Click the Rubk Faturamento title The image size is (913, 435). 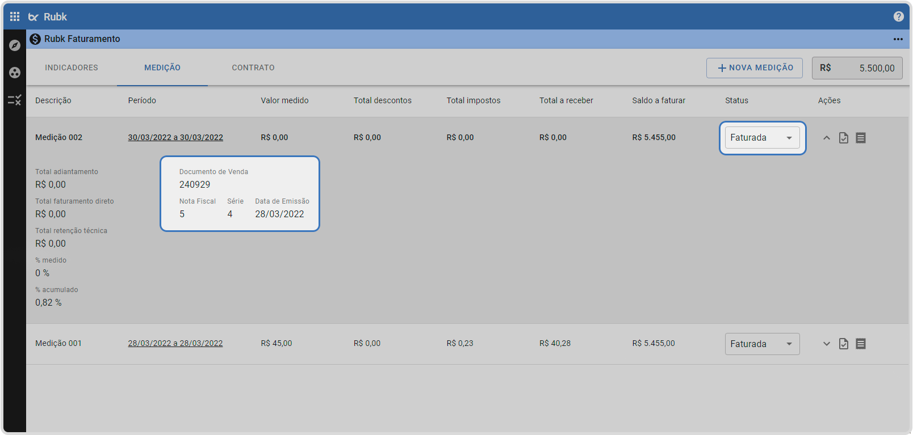pyautogui.click(x=82, y=39)
